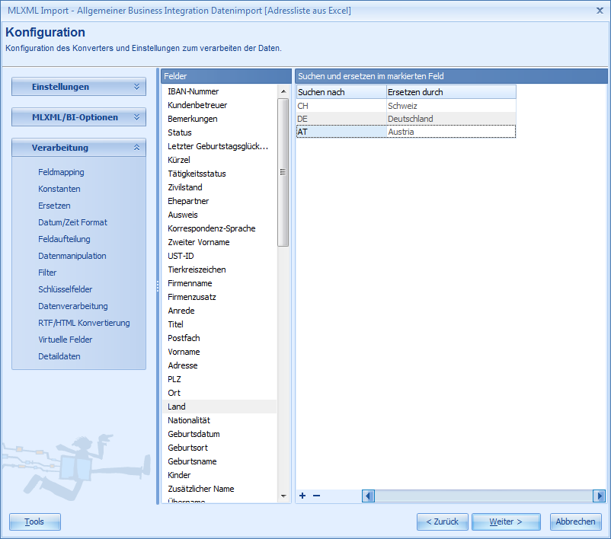The width and height of the screenshot is (611, 539).
Task: Click the left arrow of the bottom scrollbar
Action: (368, 496)
